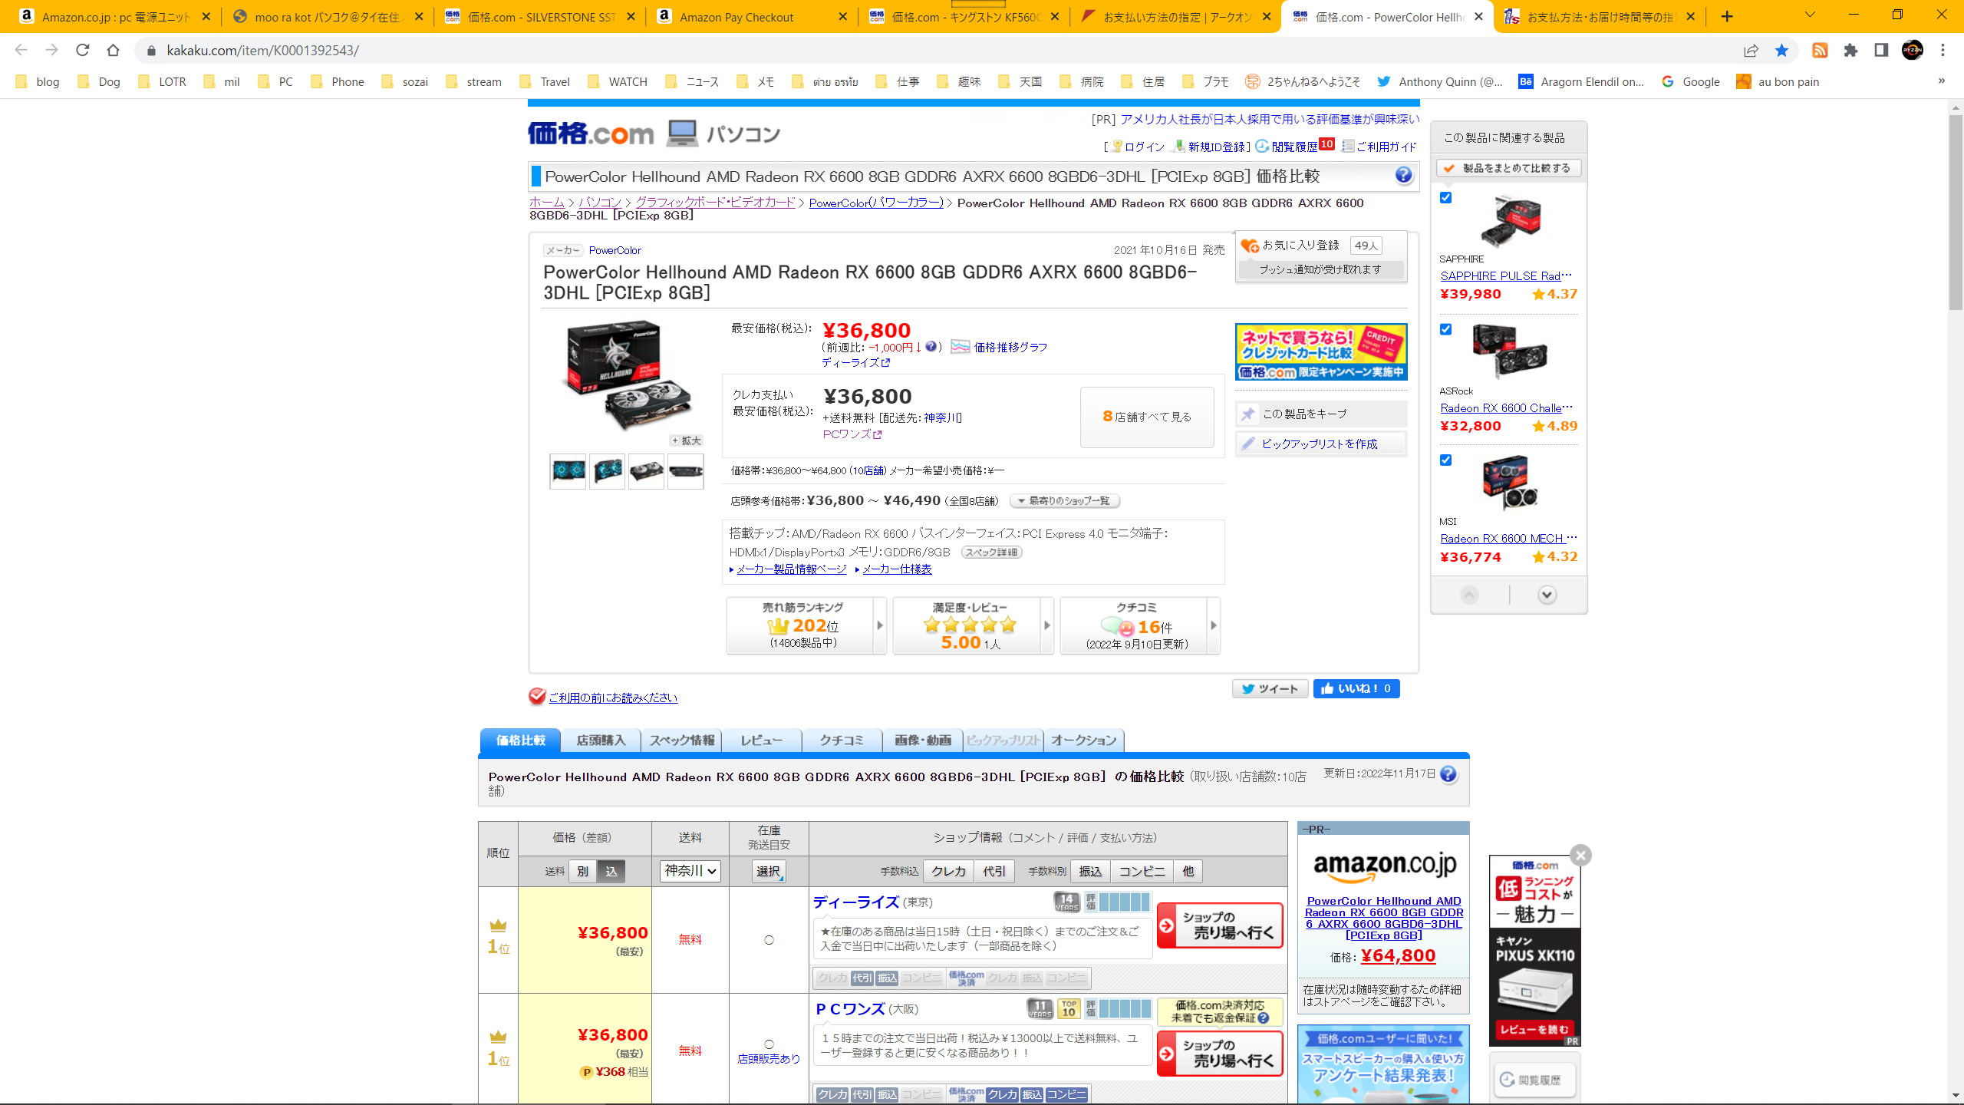Open the RSS feed extension icon
This screenshot has height=1105, width=1964.
coord(1820,50)
